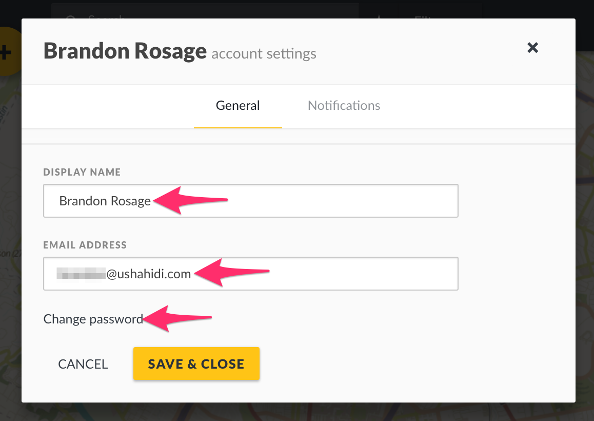Click the Save & Close button
This screenshot has width=594, height=421.
coord(196,363)
